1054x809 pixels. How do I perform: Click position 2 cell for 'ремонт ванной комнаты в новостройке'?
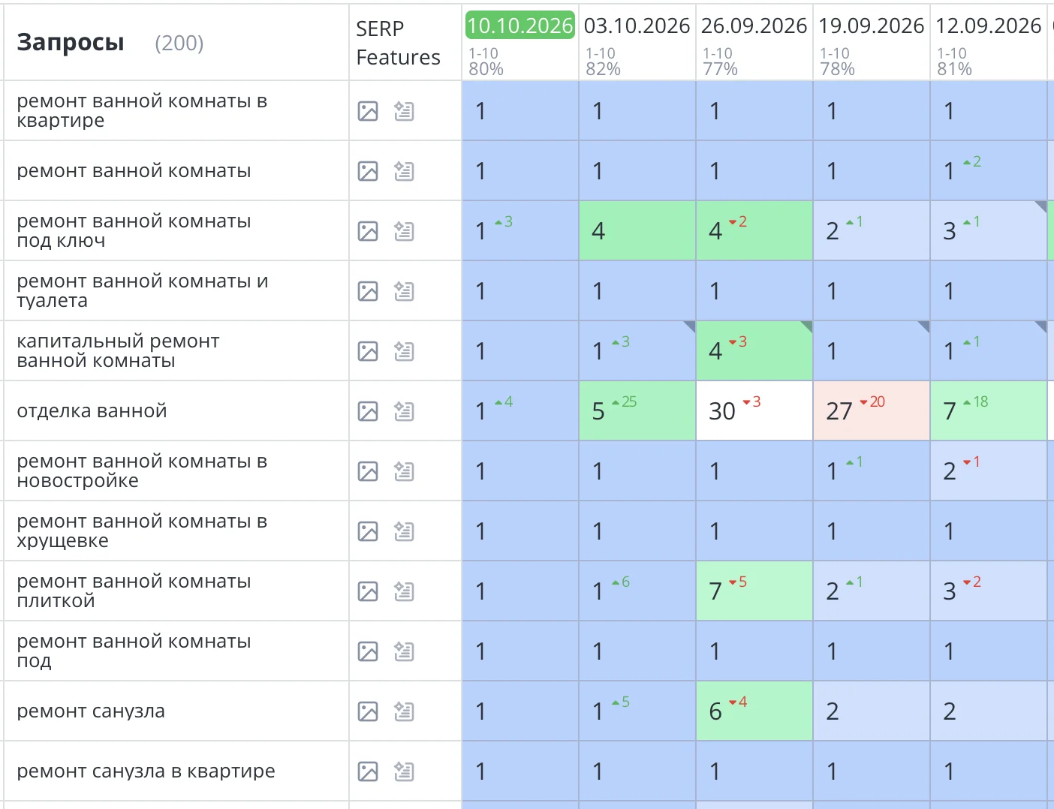989,471
